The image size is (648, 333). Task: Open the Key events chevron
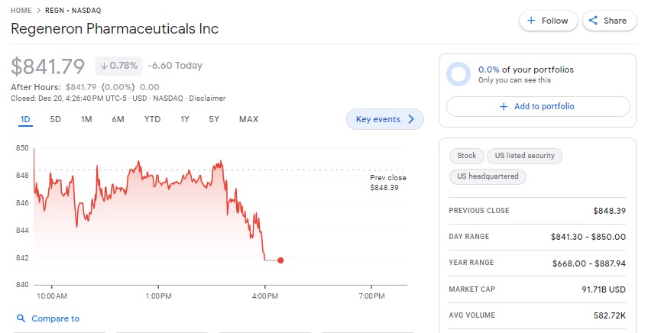[411, 119]
